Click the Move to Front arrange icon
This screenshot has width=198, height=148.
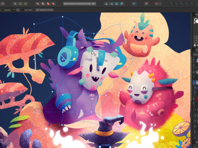[53, 4]
